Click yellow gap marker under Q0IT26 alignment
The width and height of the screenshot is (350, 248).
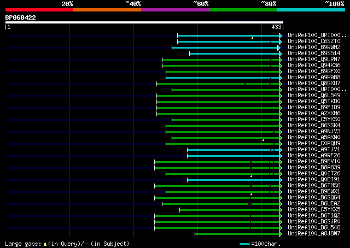252,176
